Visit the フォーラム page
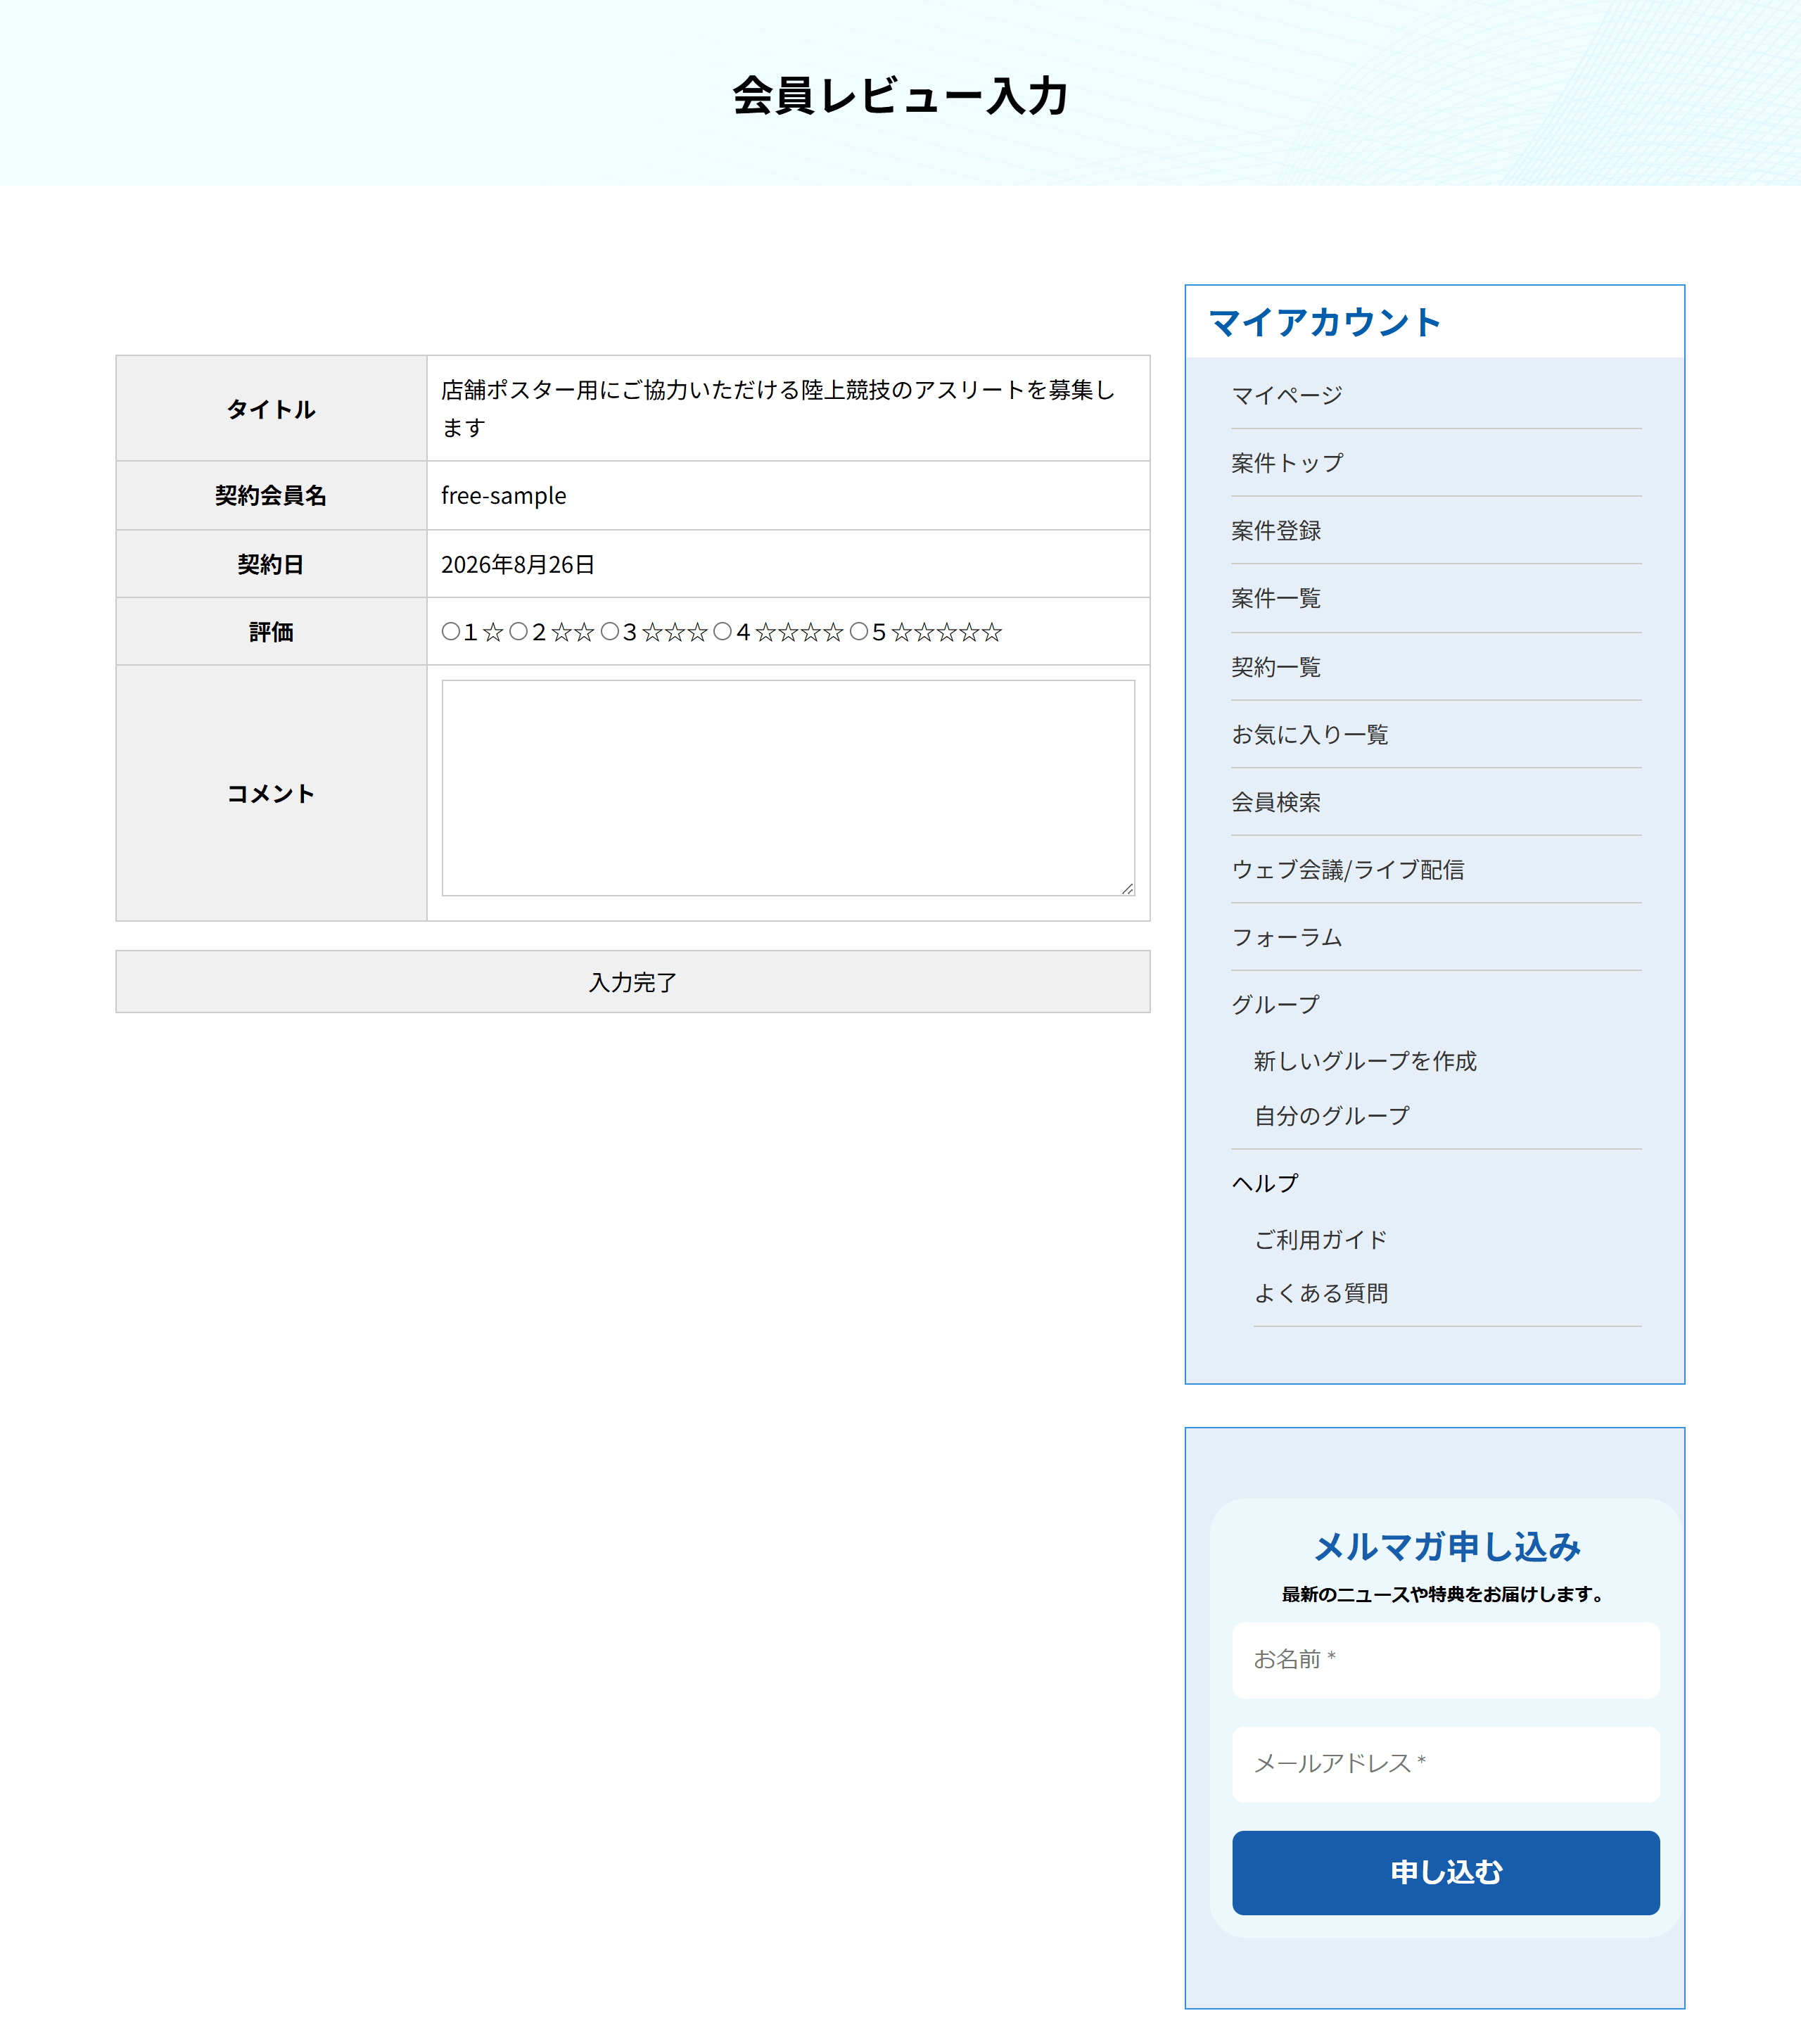Viewport: 1801px width, 2044px height. 1287,937
